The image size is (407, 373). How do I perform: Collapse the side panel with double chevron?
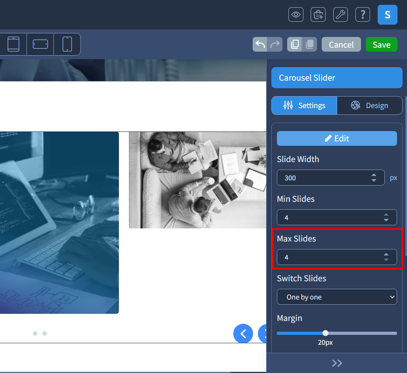pyautogui.click(x=337, y=363)
